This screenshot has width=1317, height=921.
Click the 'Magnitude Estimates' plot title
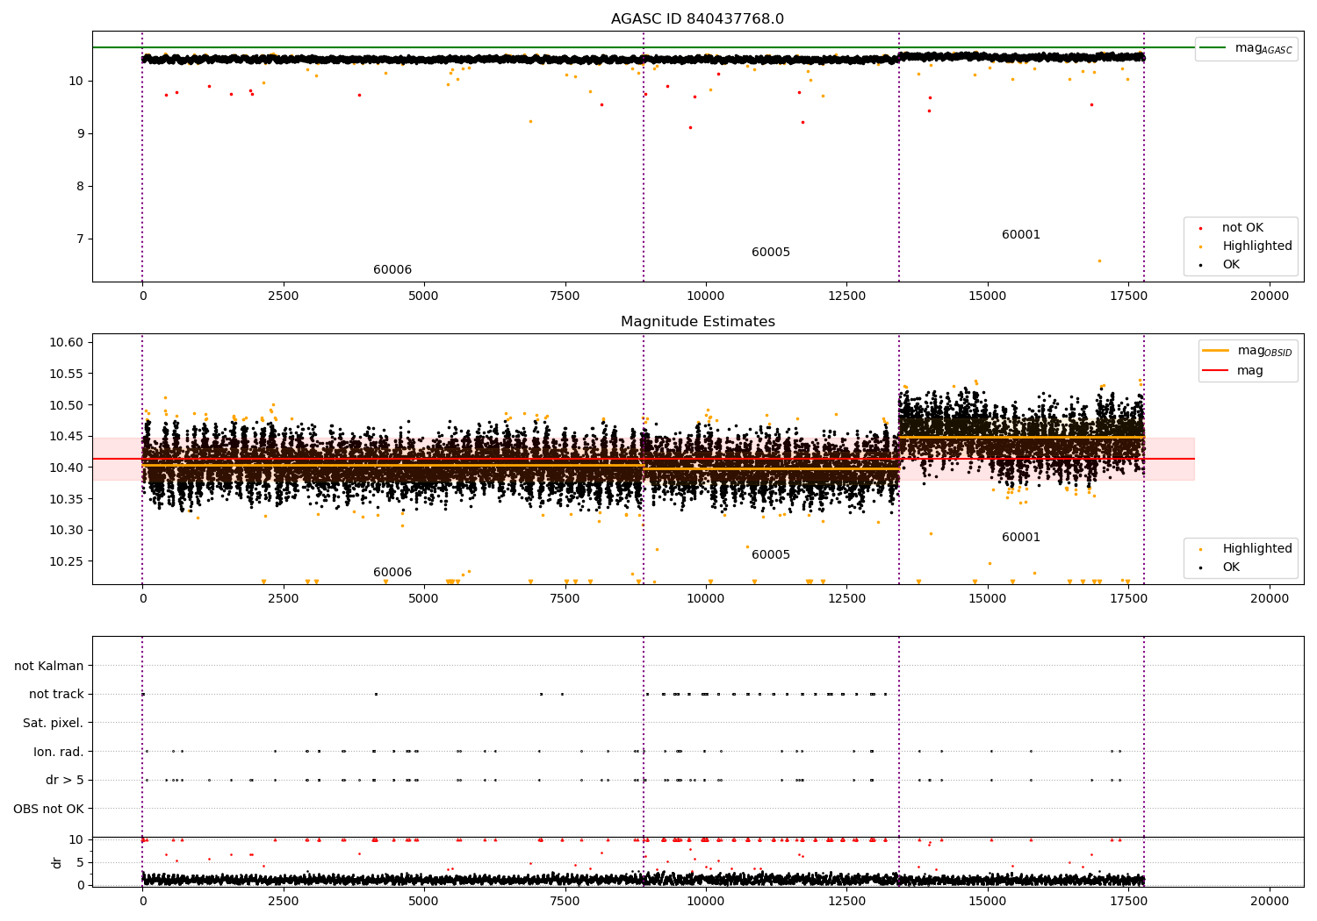point(697,322)
